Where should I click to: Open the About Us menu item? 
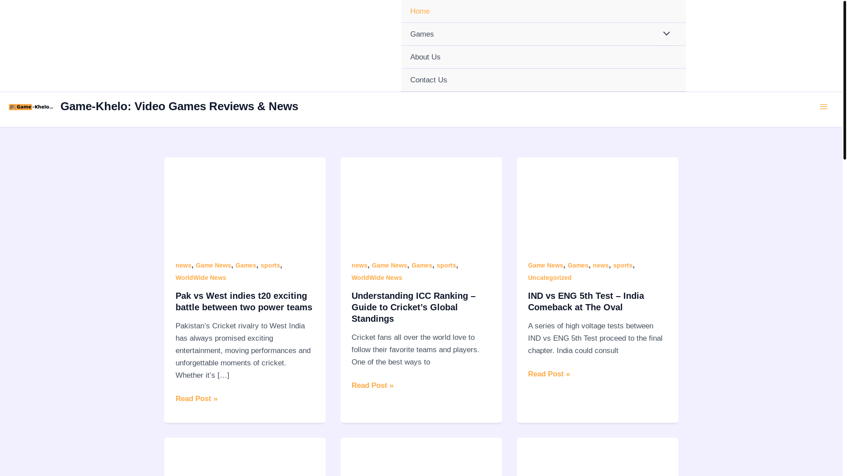click(x=543, y=57)
